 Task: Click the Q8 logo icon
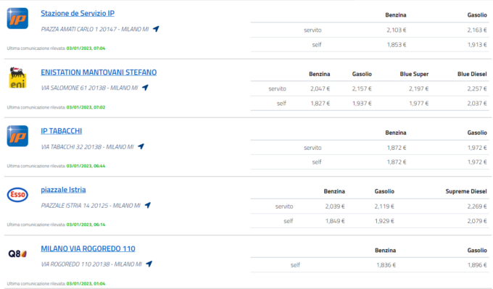(17, 254)
